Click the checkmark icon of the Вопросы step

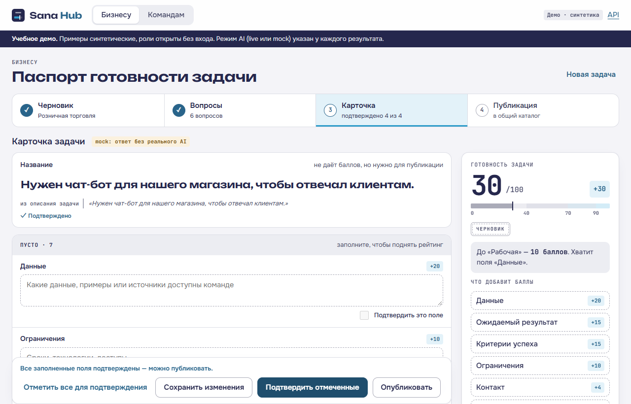coord(179,110)
